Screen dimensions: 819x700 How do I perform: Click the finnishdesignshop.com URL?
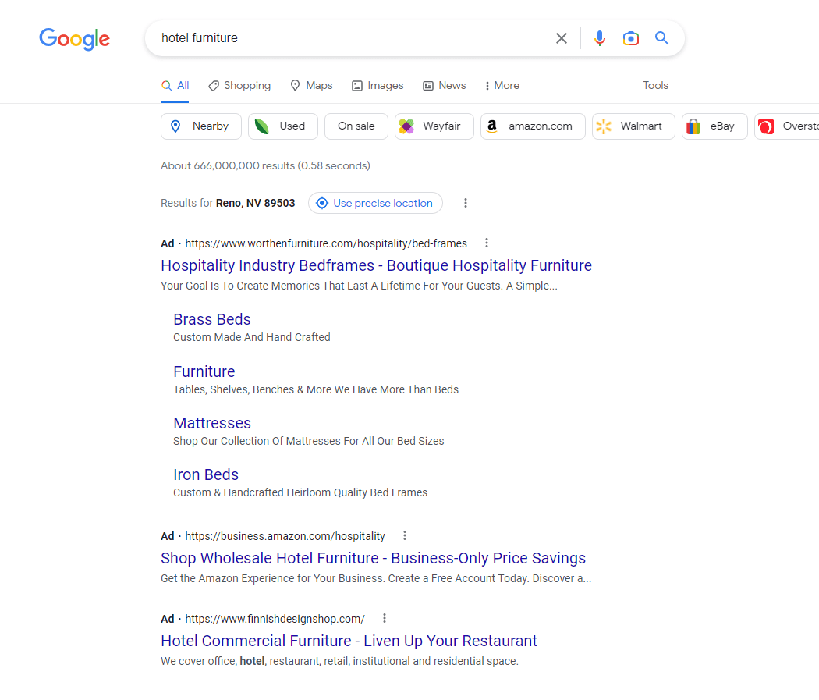[x=275, y=619]
